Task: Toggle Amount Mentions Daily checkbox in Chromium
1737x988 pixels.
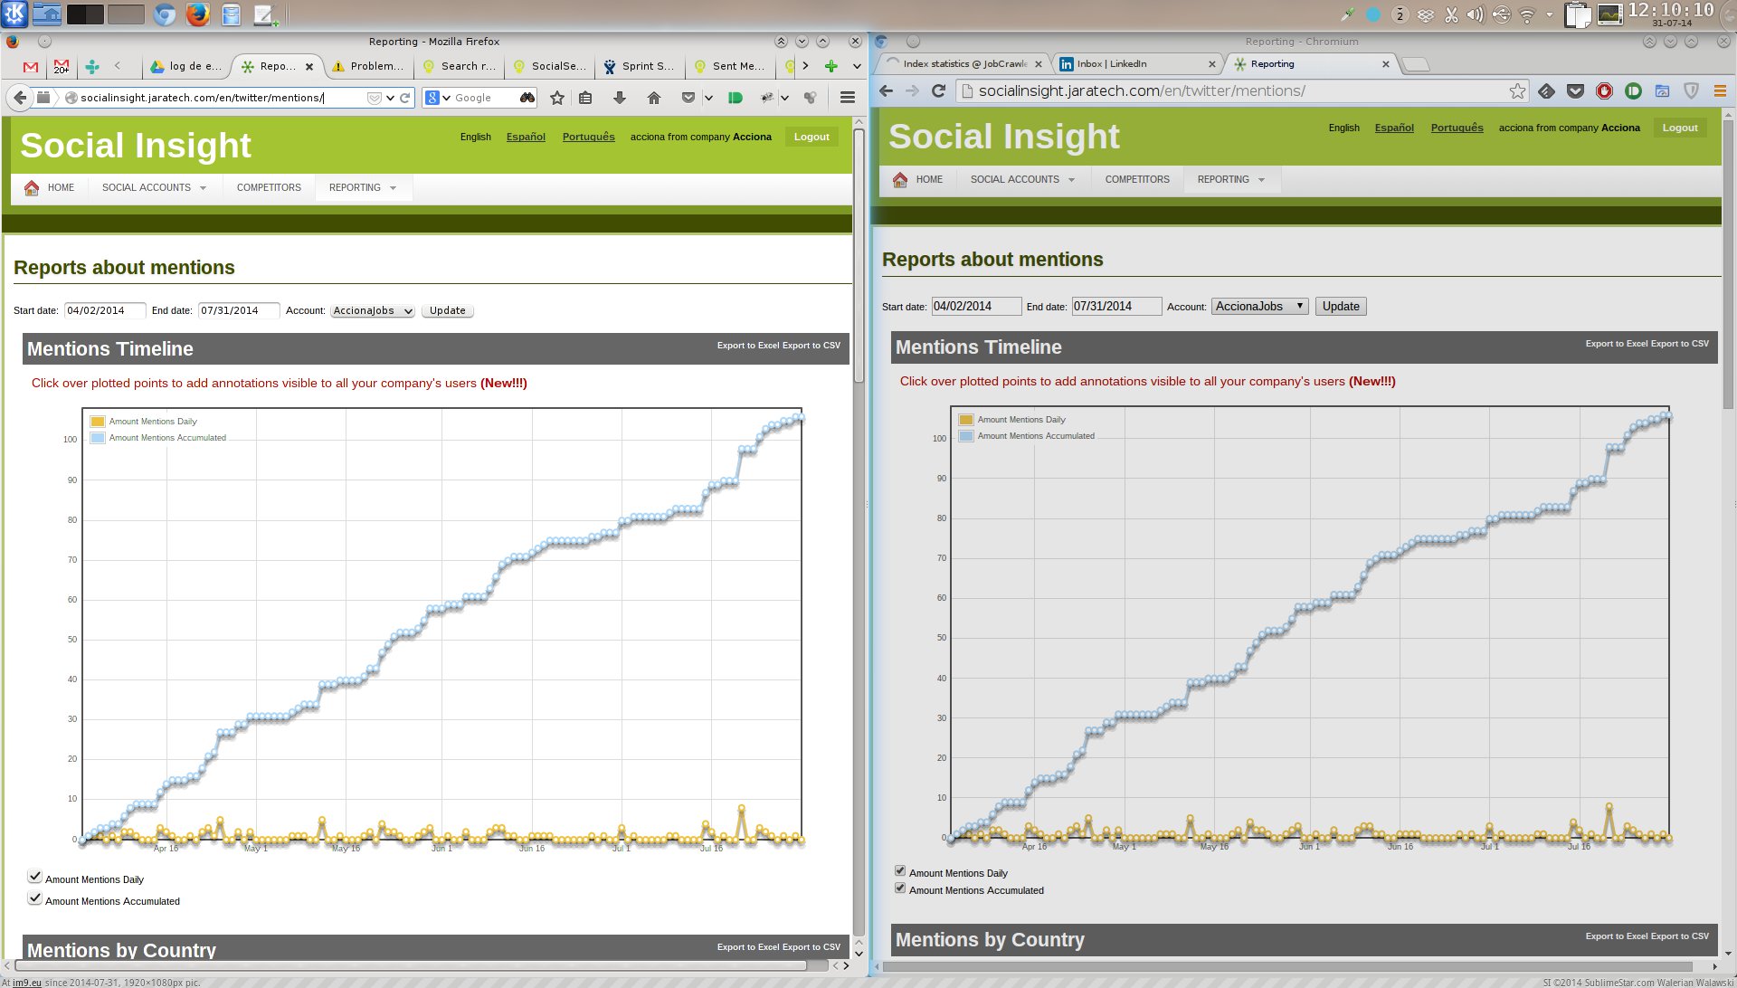Action: (899, 870)
